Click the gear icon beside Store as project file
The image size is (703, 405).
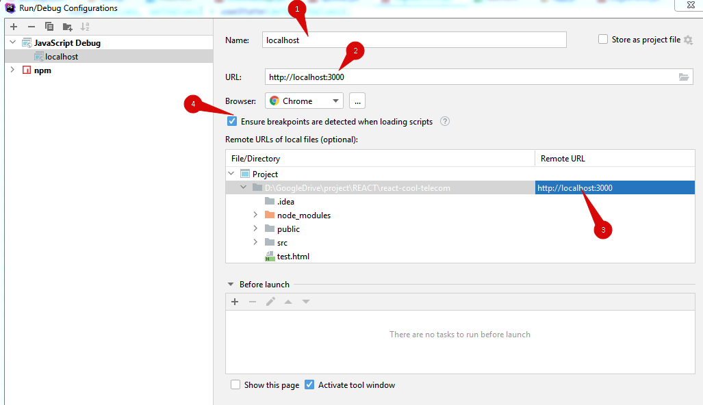688,40
